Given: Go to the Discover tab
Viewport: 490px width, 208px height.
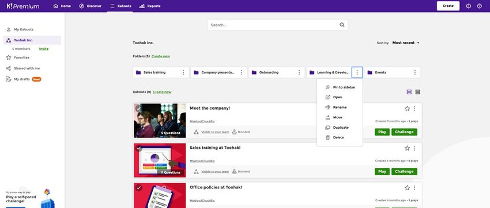Looking at the screenshot, I should coord(91,6).
